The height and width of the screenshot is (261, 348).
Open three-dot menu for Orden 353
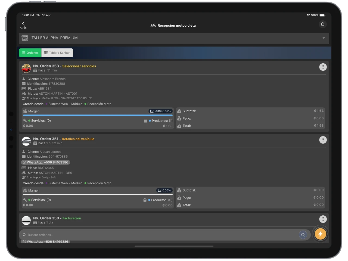coord(323,67)
